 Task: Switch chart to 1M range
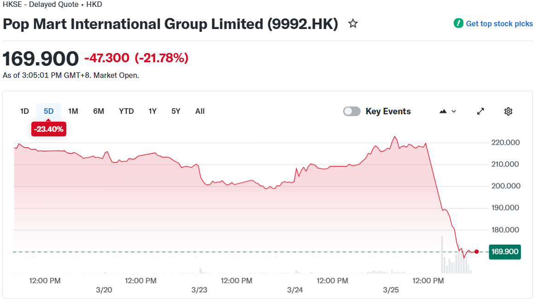[73, 111]
